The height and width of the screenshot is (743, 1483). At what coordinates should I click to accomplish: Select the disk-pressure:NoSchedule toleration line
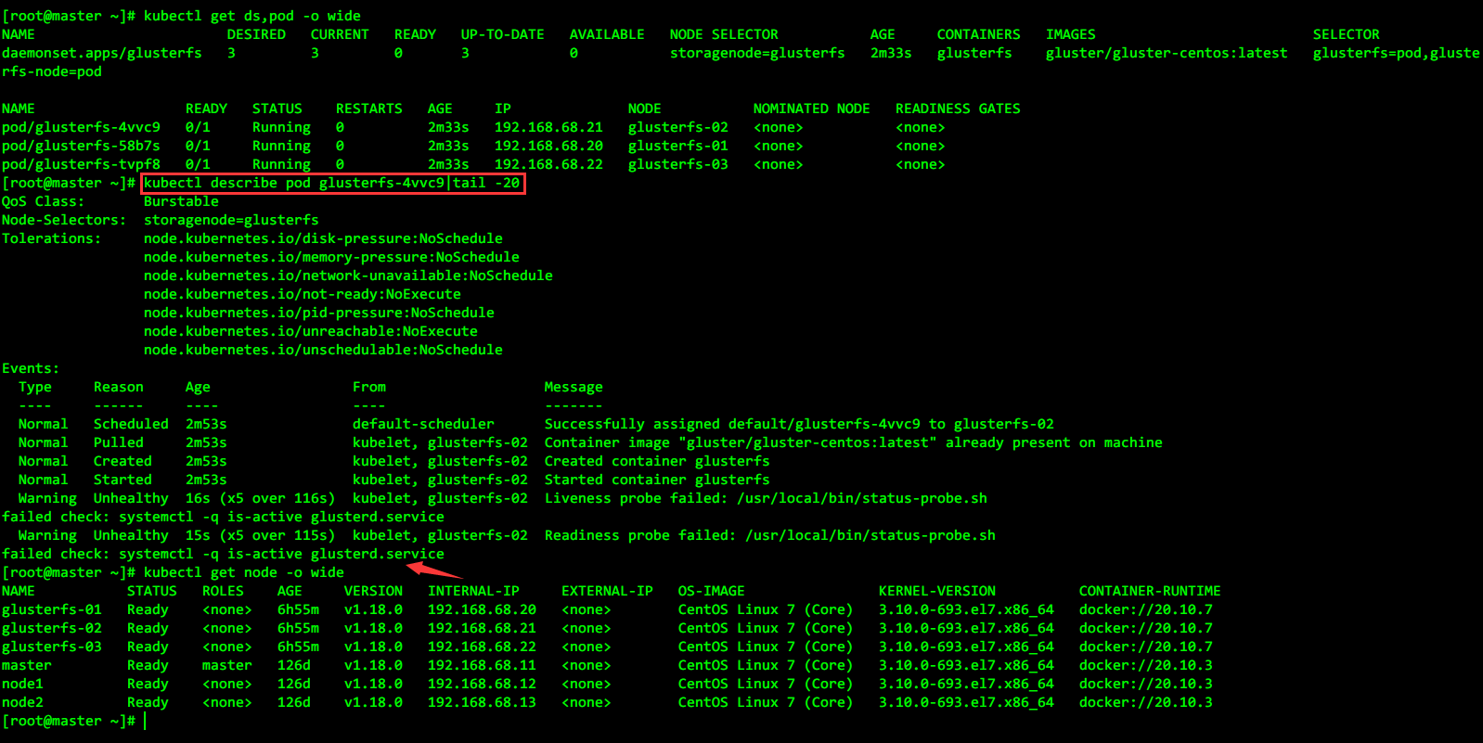323,238
